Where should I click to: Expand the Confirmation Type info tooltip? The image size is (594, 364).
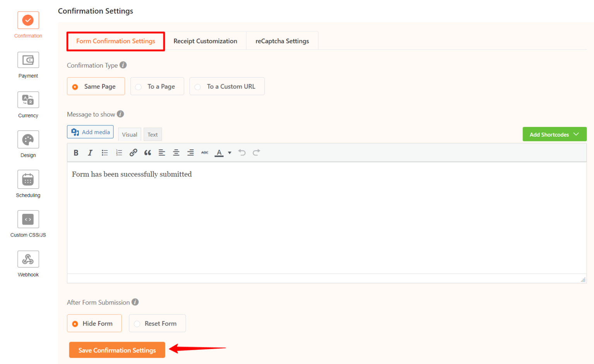(x=123, y=65)
